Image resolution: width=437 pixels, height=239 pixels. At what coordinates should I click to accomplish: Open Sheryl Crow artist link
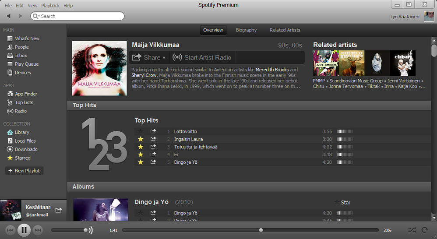pyautogui.click(x=144, y=75)
